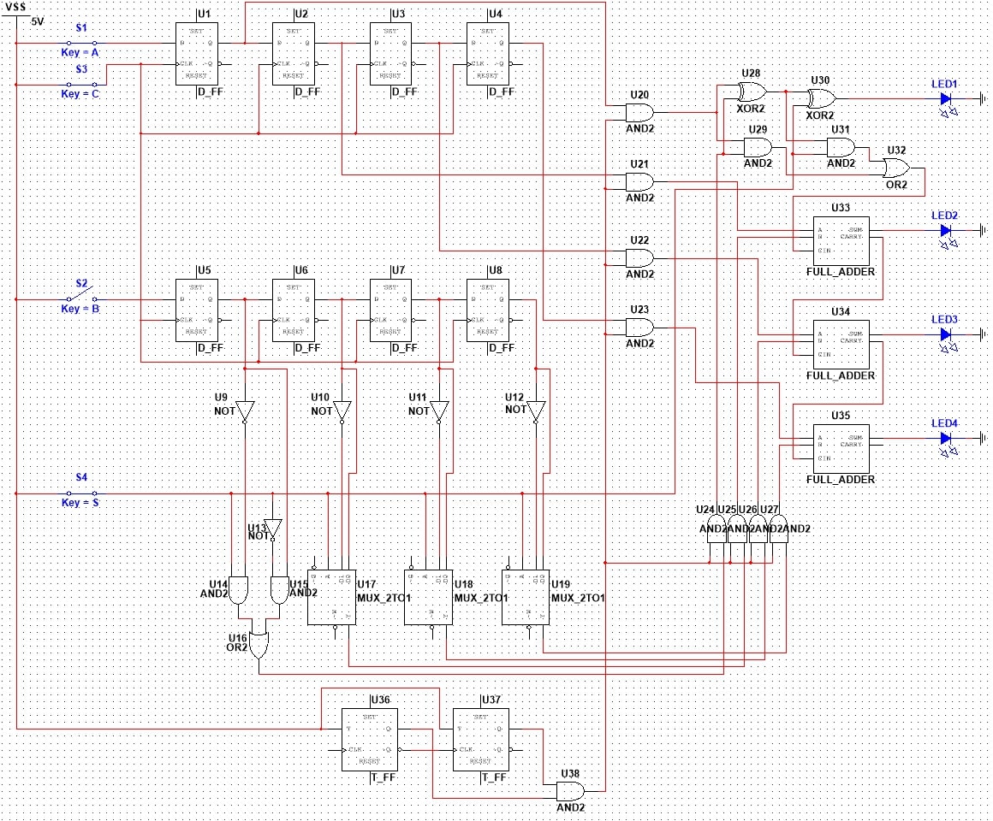Image resolution: width=993 pixels, height=821 pixels.
Task: Select the U38 AND2 gate
Action: pyautogui.click(x=571, y=791)
